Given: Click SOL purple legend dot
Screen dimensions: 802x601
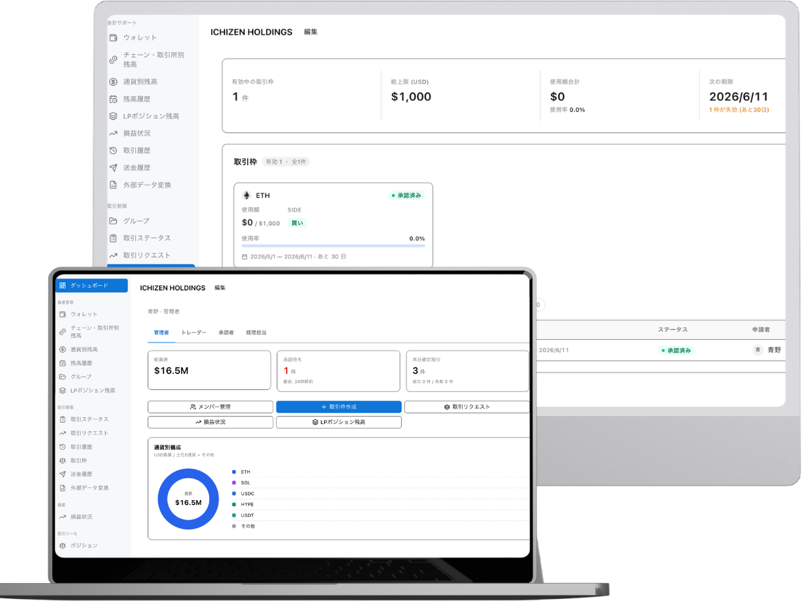Looking at the screenshot, I should pos(234,483).
